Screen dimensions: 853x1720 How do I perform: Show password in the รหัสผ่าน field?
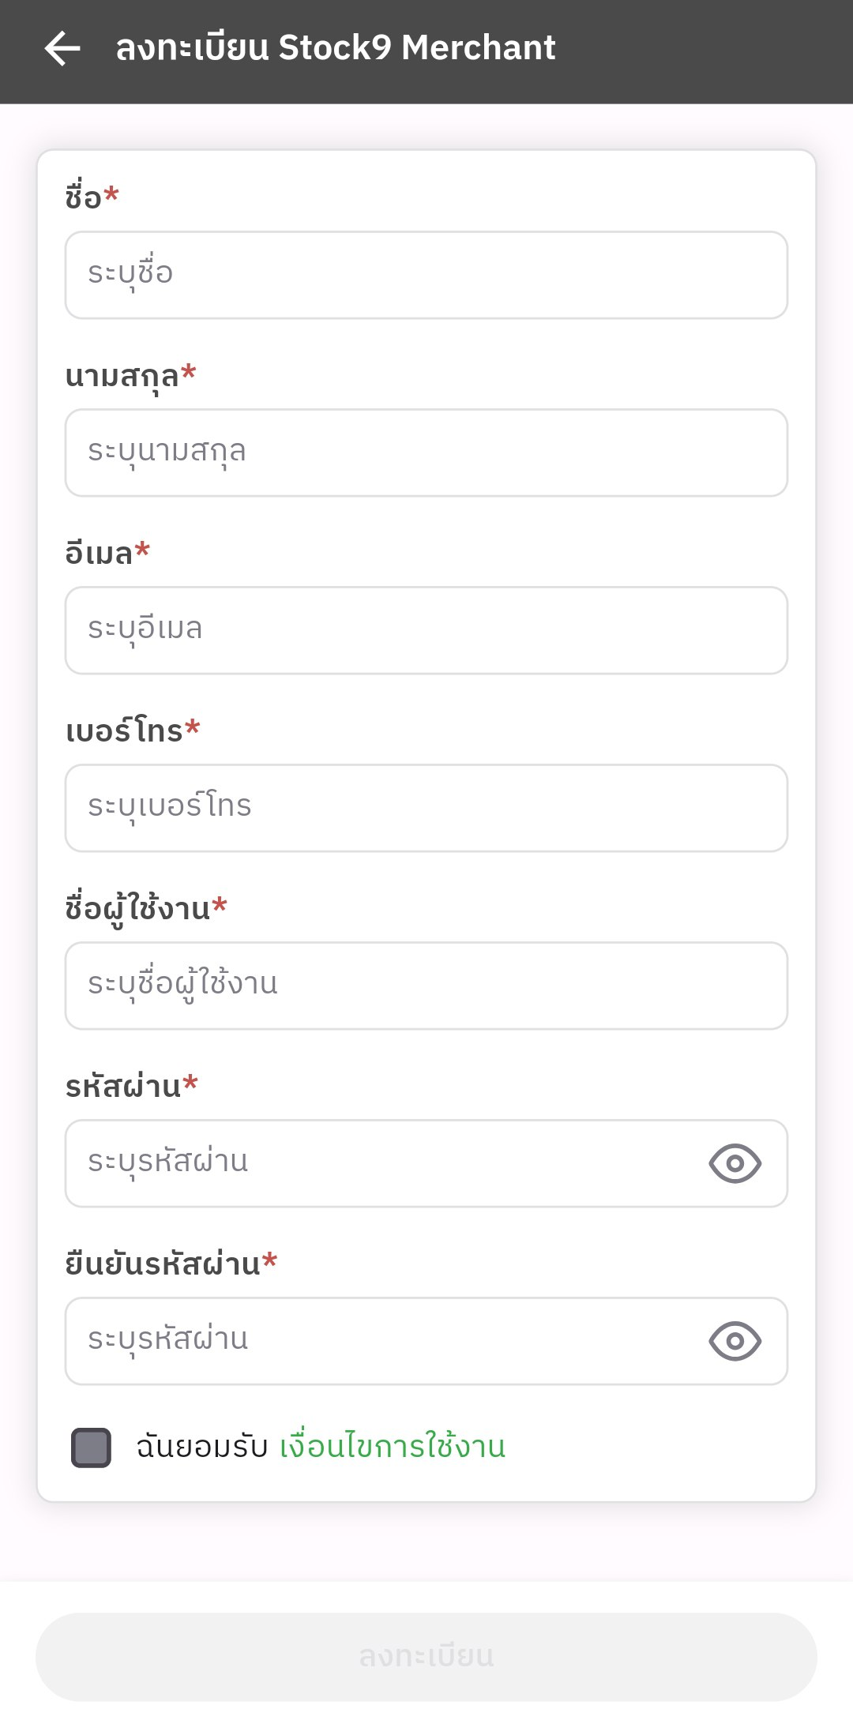click(735, 1163)
